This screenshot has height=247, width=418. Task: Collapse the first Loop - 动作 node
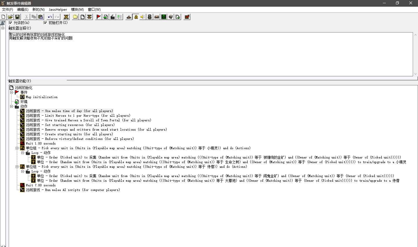[22, 153]
